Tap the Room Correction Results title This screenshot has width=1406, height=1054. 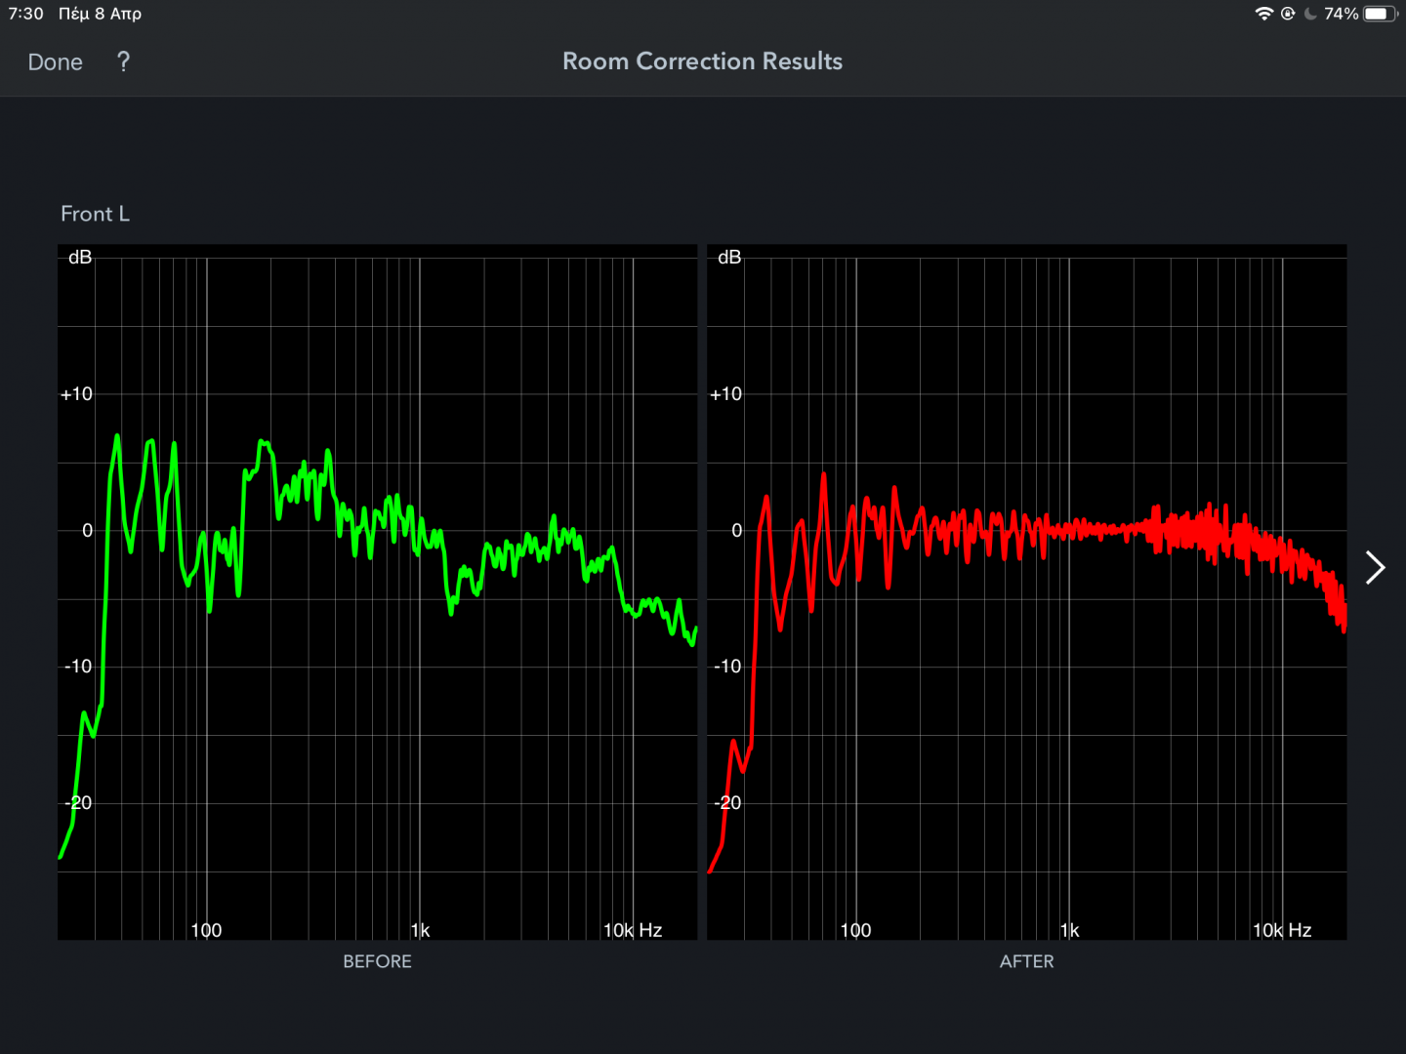[x=702, y=61]
